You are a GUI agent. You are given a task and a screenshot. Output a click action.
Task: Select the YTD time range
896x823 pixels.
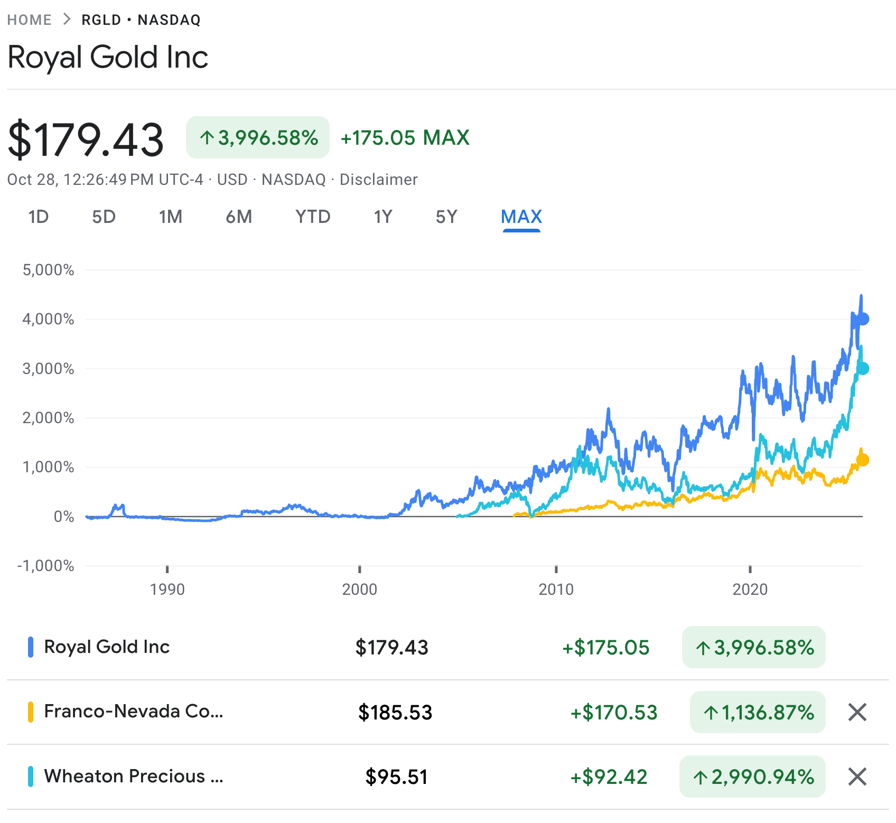pyautogui.click(x=313, y=217)
